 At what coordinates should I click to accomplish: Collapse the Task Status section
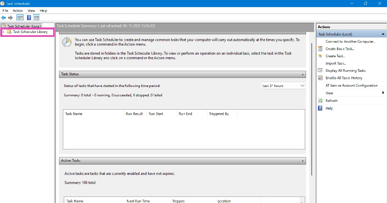click(x=303, y=74)
